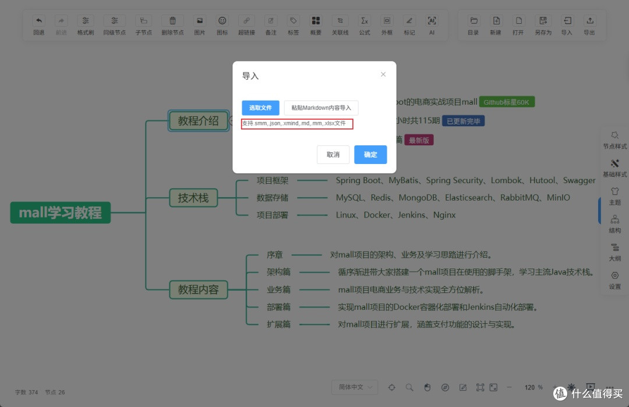Screen dimensions: 629x407
Task: Select the 部署篇 node
Action: [x=278, y=307]
